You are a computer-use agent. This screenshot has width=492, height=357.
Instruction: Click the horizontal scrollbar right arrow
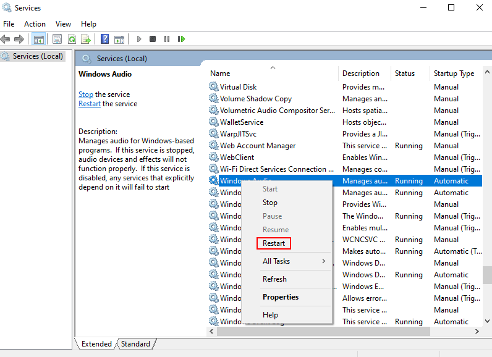point(477,331)
